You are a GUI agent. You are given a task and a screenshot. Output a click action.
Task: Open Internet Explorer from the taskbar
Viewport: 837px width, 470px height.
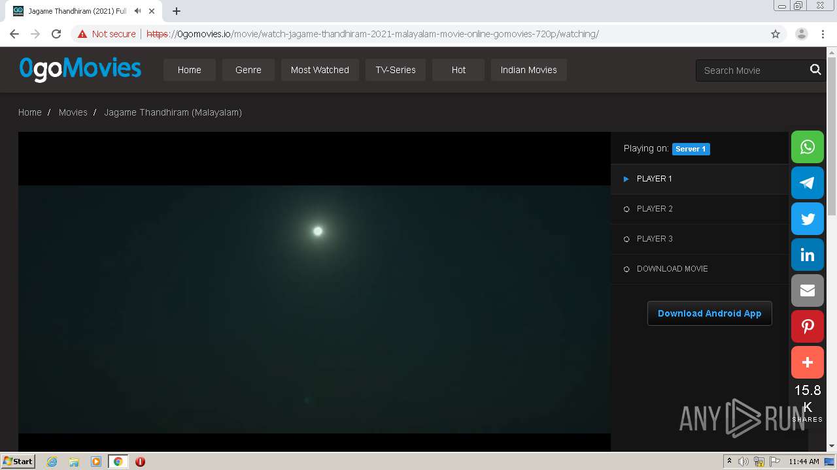[52, 462]
